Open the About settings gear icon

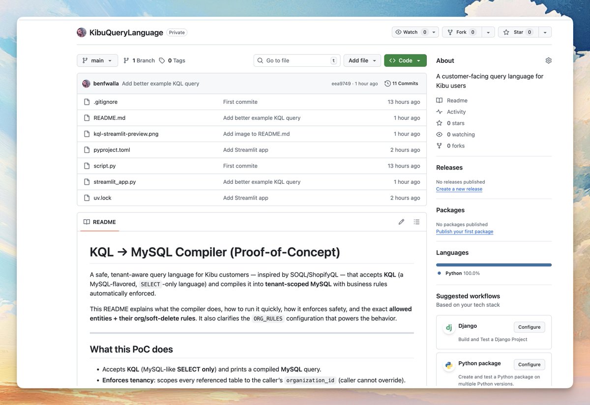click(x=549, y=60)
